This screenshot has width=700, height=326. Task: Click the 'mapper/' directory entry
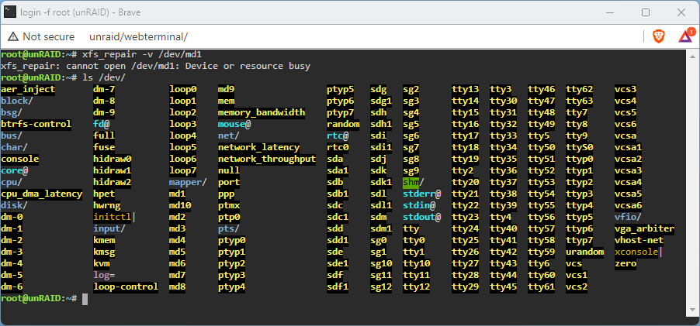click(188, 182)
